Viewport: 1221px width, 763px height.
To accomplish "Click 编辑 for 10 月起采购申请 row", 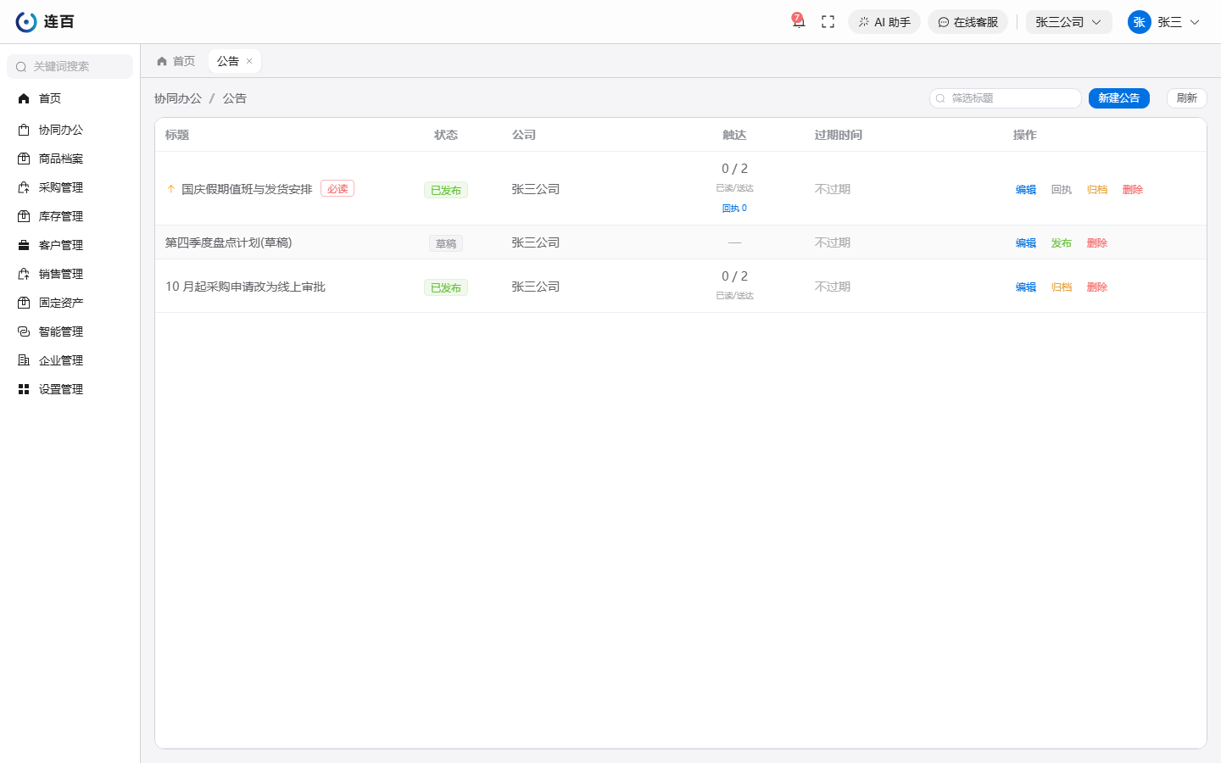I will click(1026, 287).
